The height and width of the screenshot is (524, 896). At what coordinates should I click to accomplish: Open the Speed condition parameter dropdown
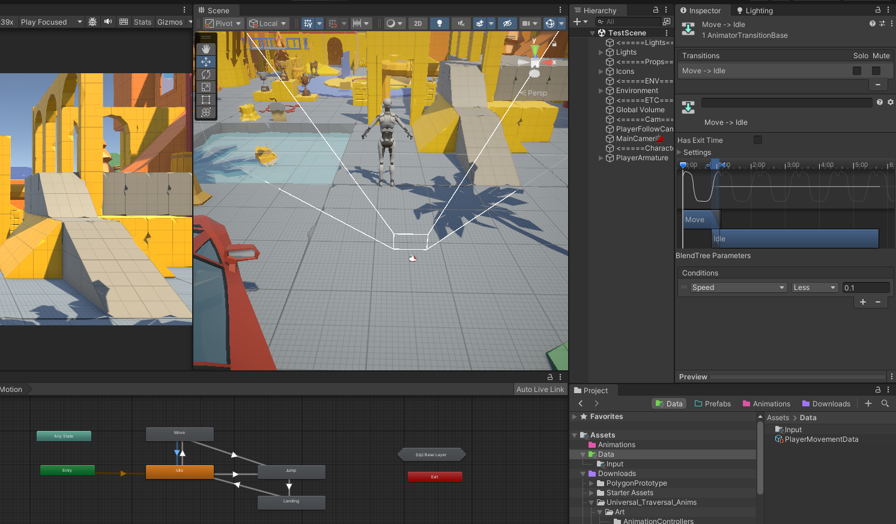pyautogui.click(x=738, y=288)
